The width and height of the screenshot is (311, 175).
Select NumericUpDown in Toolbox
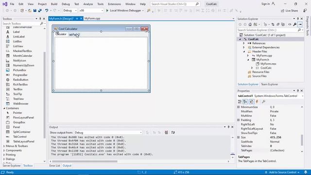pos(24,65)
